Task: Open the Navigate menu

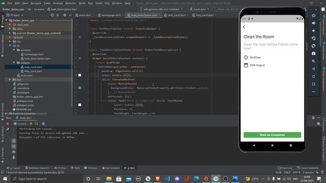Action: coord(36,3)
